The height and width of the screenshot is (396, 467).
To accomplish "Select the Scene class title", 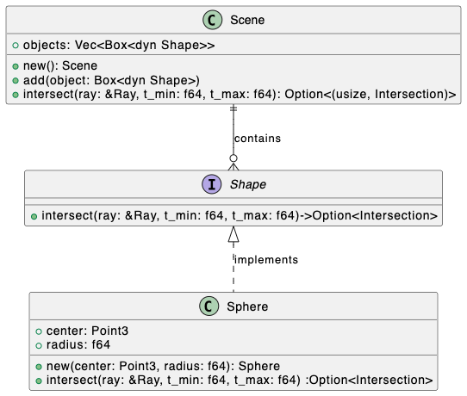I will (x=247, y=20).
